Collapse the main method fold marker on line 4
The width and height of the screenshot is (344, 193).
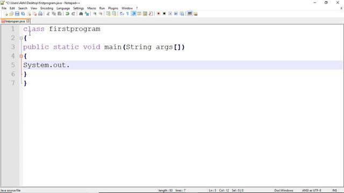point(21,56)
